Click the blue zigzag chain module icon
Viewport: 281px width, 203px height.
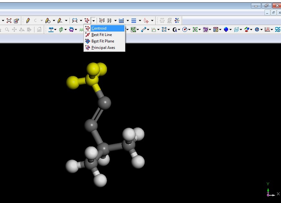[x=143, y=30]
